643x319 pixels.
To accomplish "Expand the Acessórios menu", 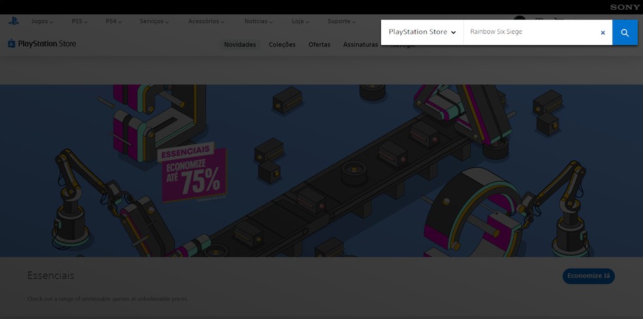I will pos(206,22).
